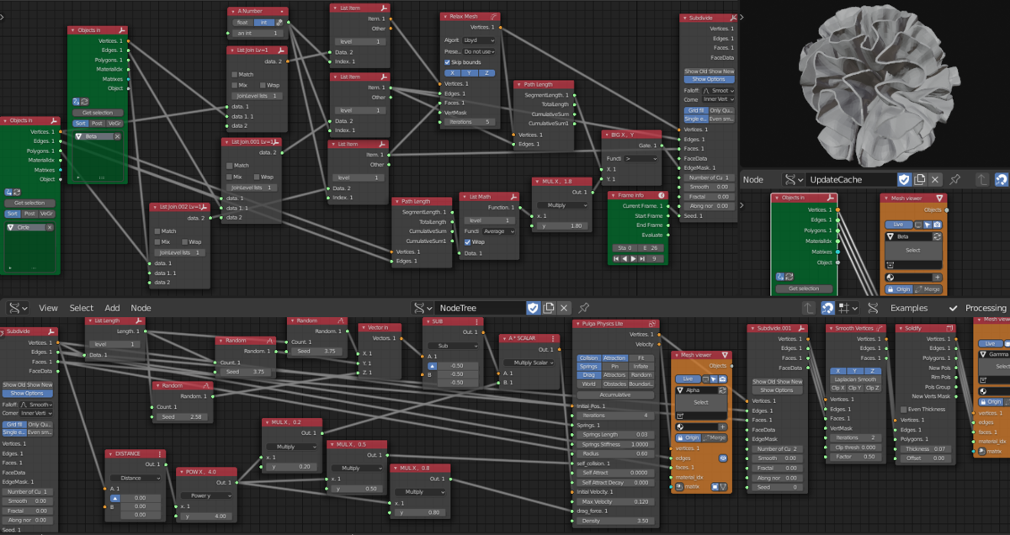Toggle Wrap checkbox in List Math node

coord(467,241)
